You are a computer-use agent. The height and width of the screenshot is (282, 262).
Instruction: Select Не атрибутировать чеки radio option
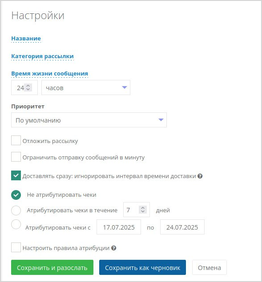tap(16, 195)
